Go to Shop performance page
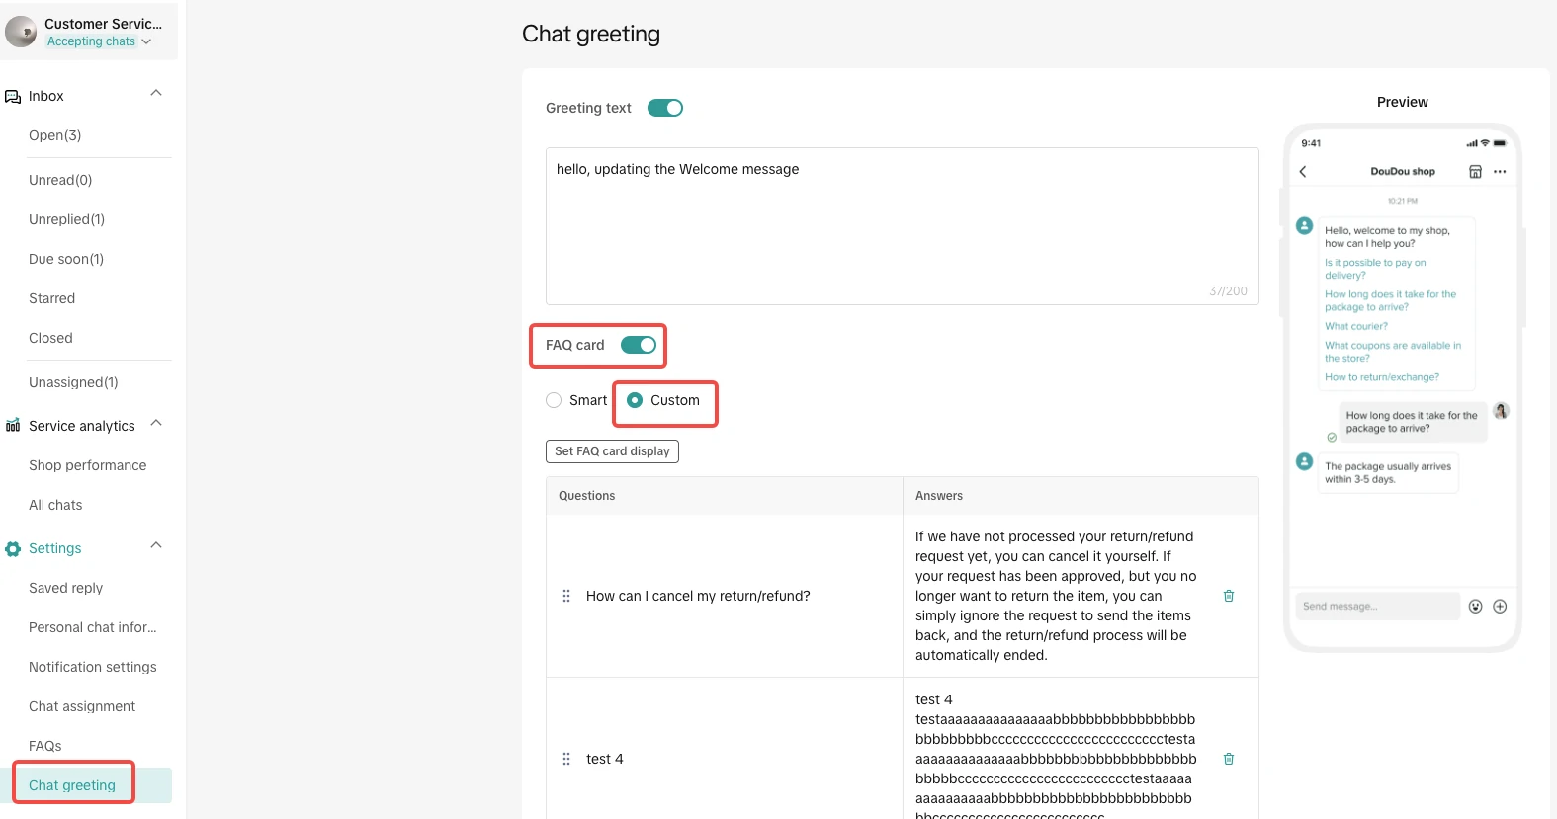1557x819 pixels. coord(87,465)
